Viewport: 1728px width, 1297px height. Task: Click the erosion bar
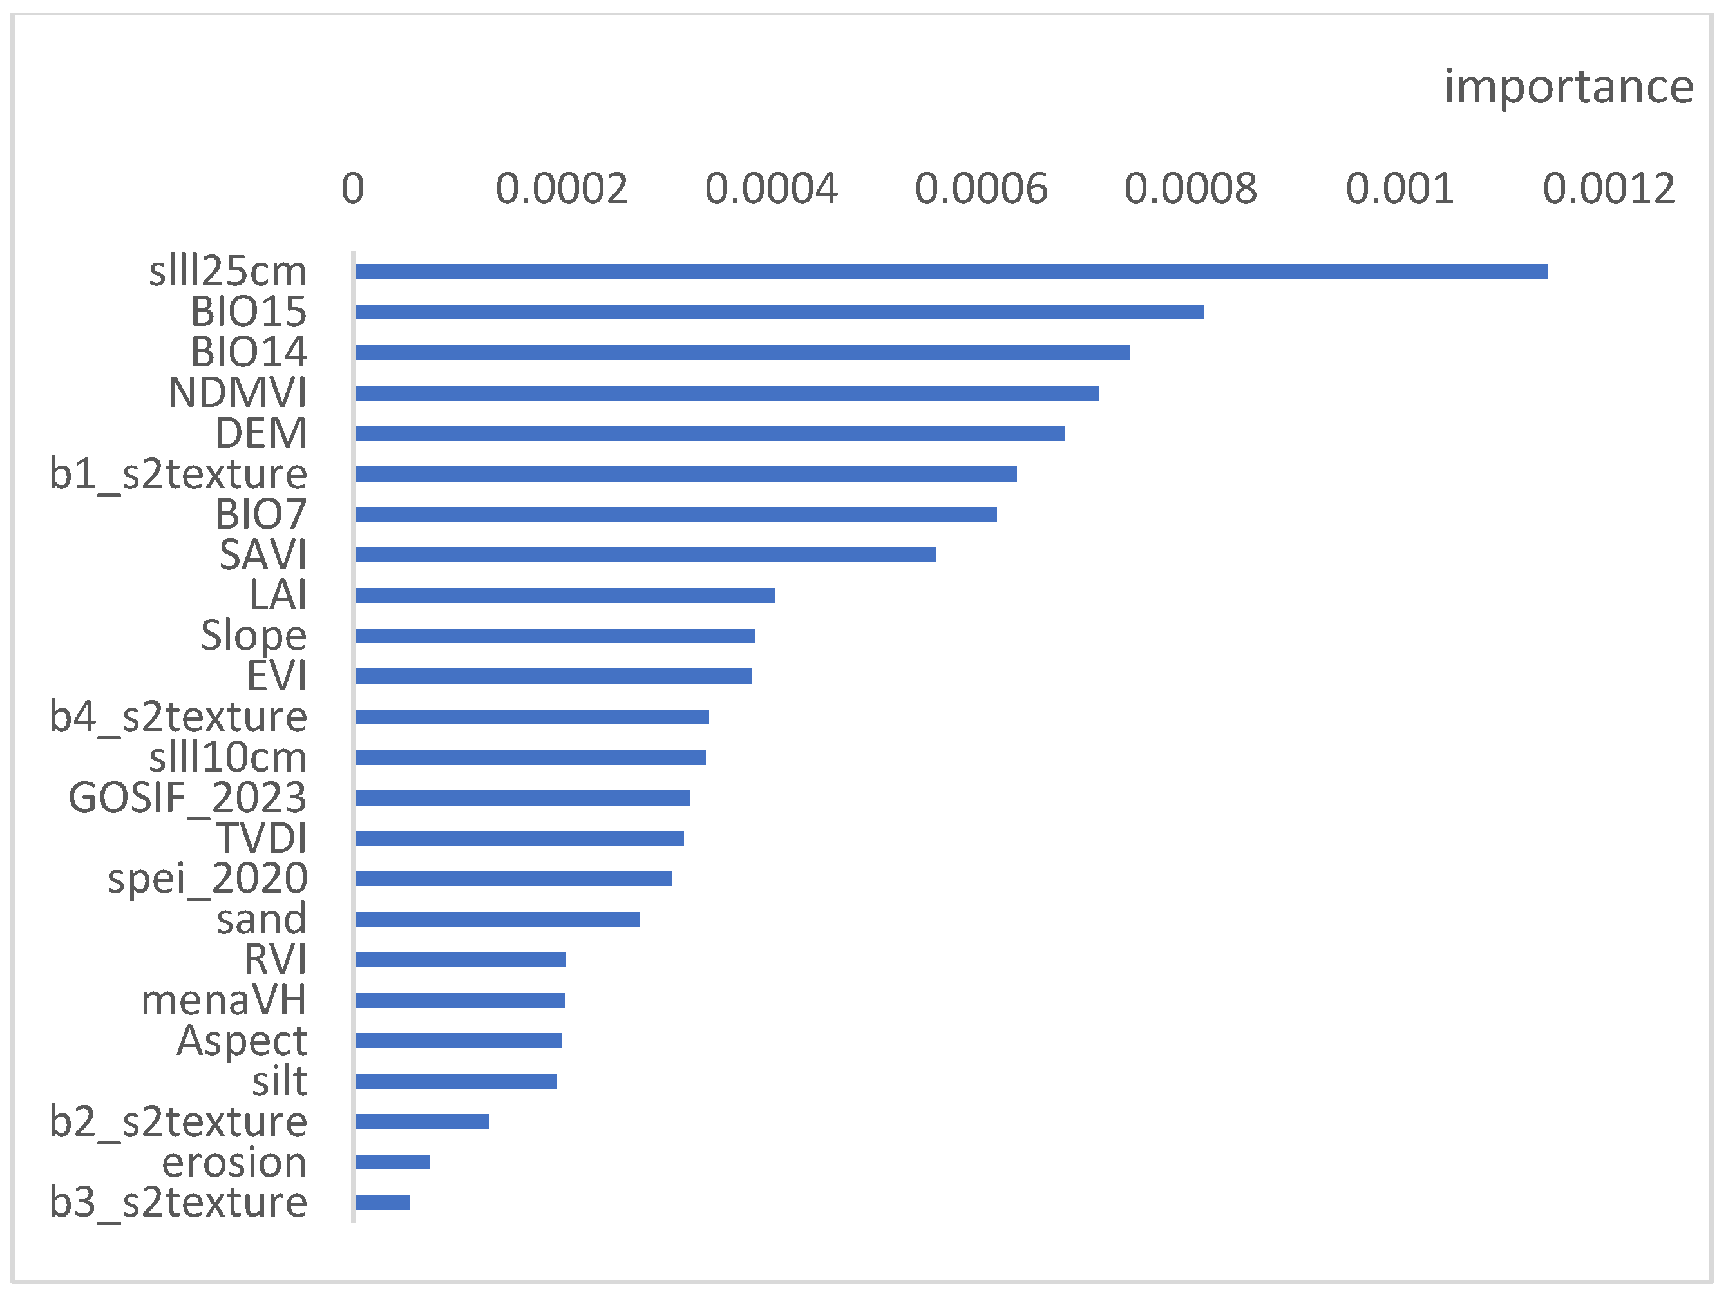click(x=392, y=1162)
